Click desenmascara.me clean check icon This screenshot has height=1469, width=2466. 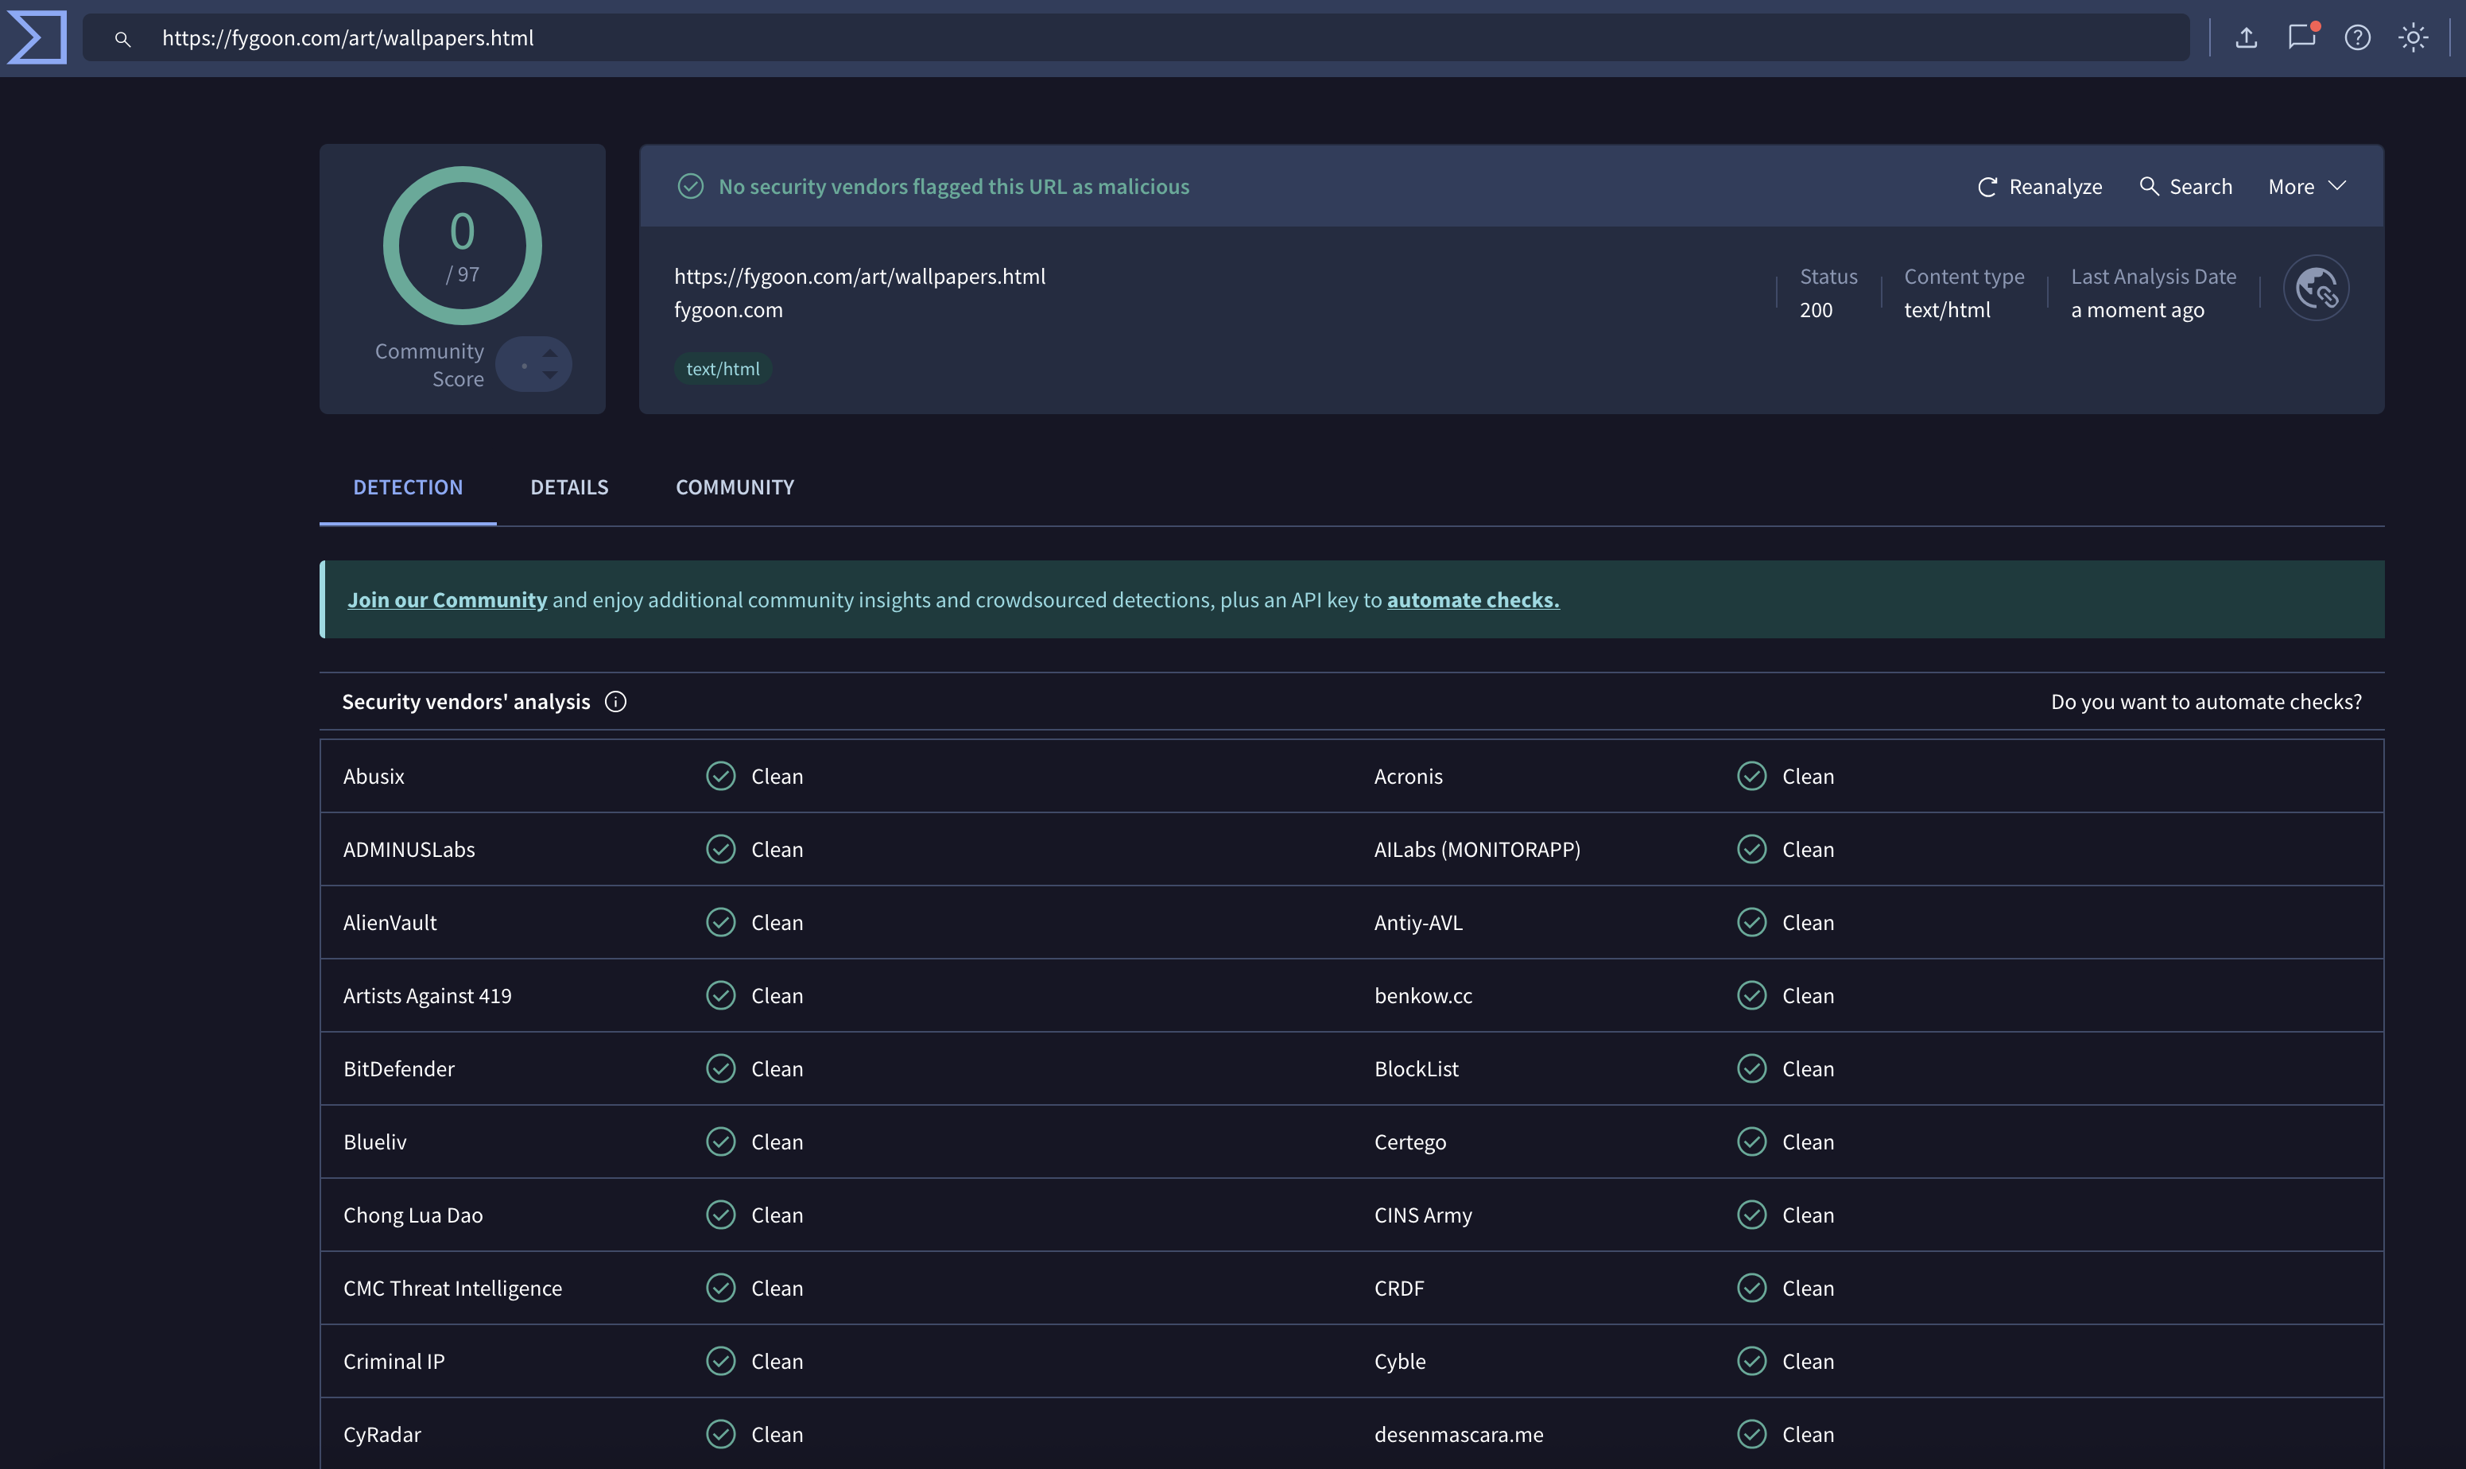coord(1751,1434)
